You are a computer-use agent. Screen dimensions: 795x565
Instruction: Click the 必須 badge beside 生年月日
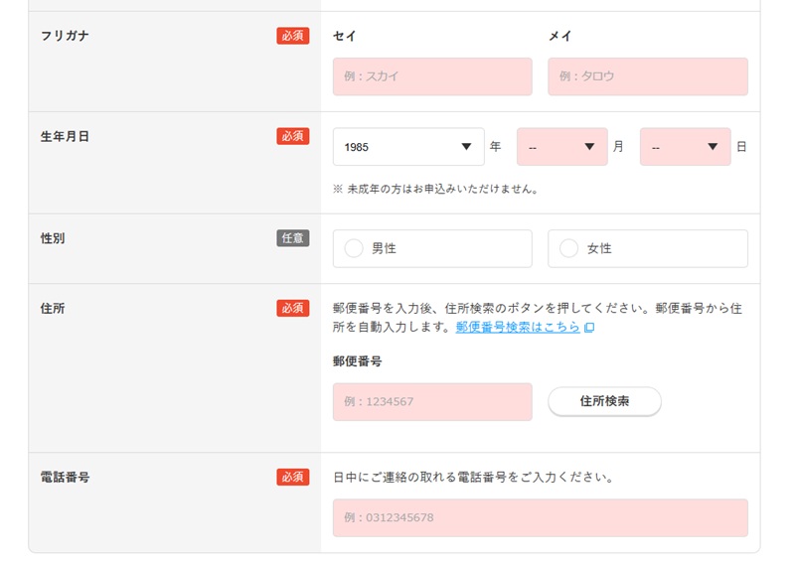click(x=293, y=136)
